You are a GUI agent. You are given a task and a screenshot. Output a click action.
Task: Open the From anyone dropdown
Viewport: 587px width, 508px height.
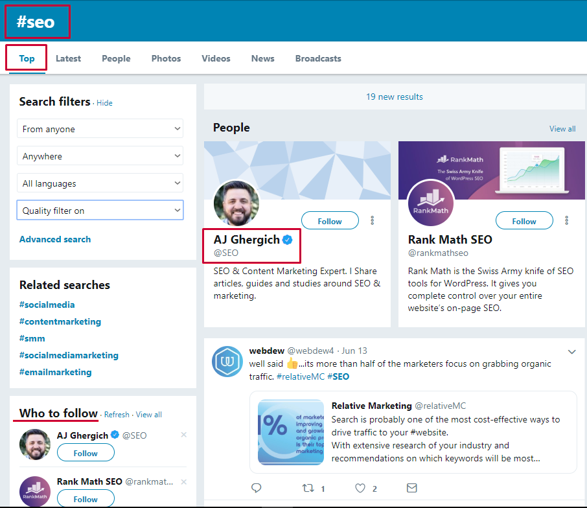[x=100, y=129]
